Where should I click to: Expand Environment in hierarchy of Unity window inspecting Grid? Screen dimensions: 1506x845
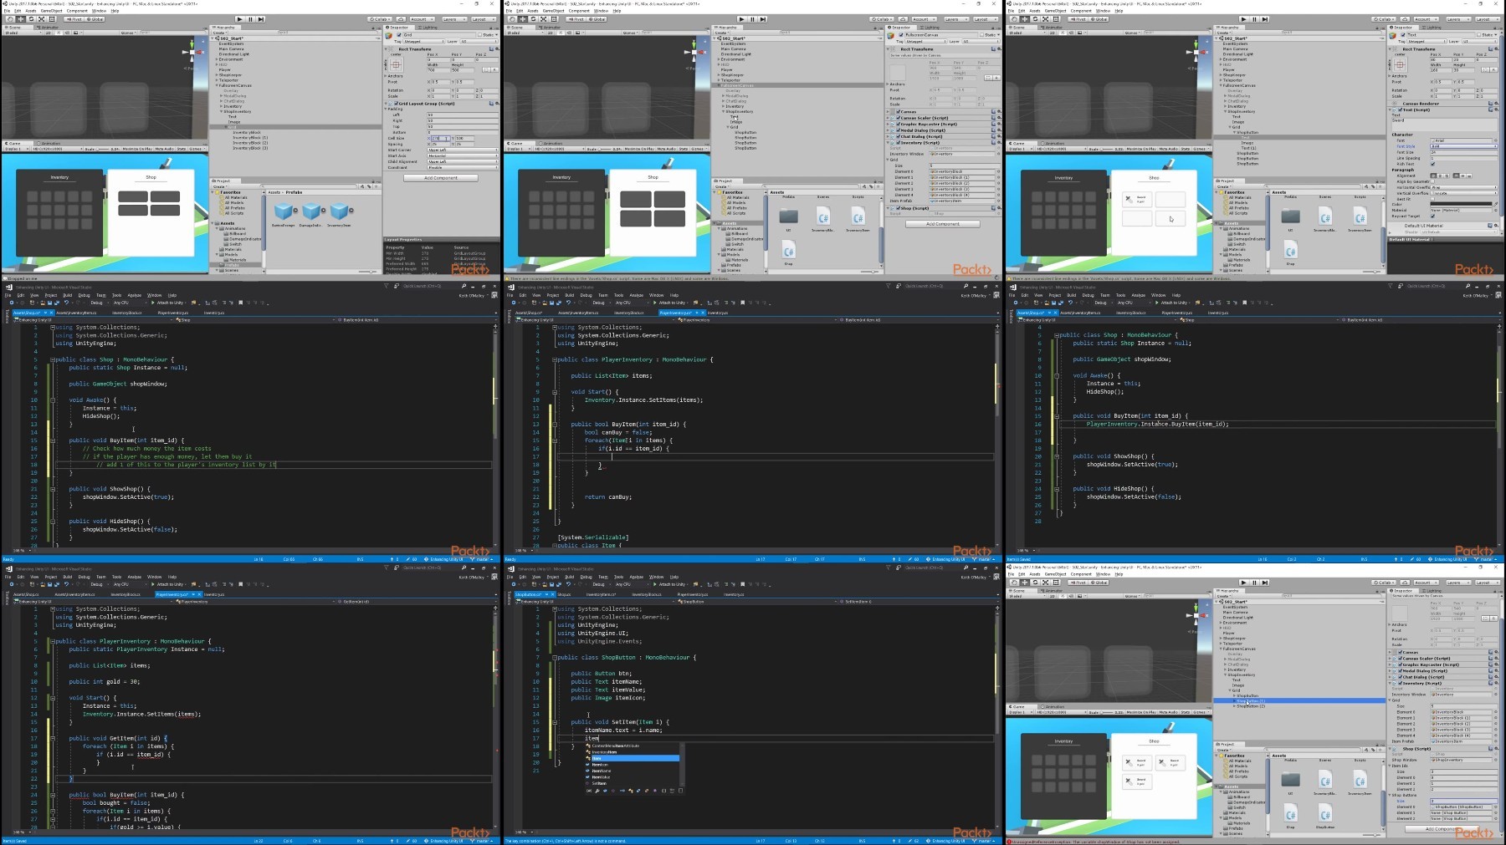(217, 59)
